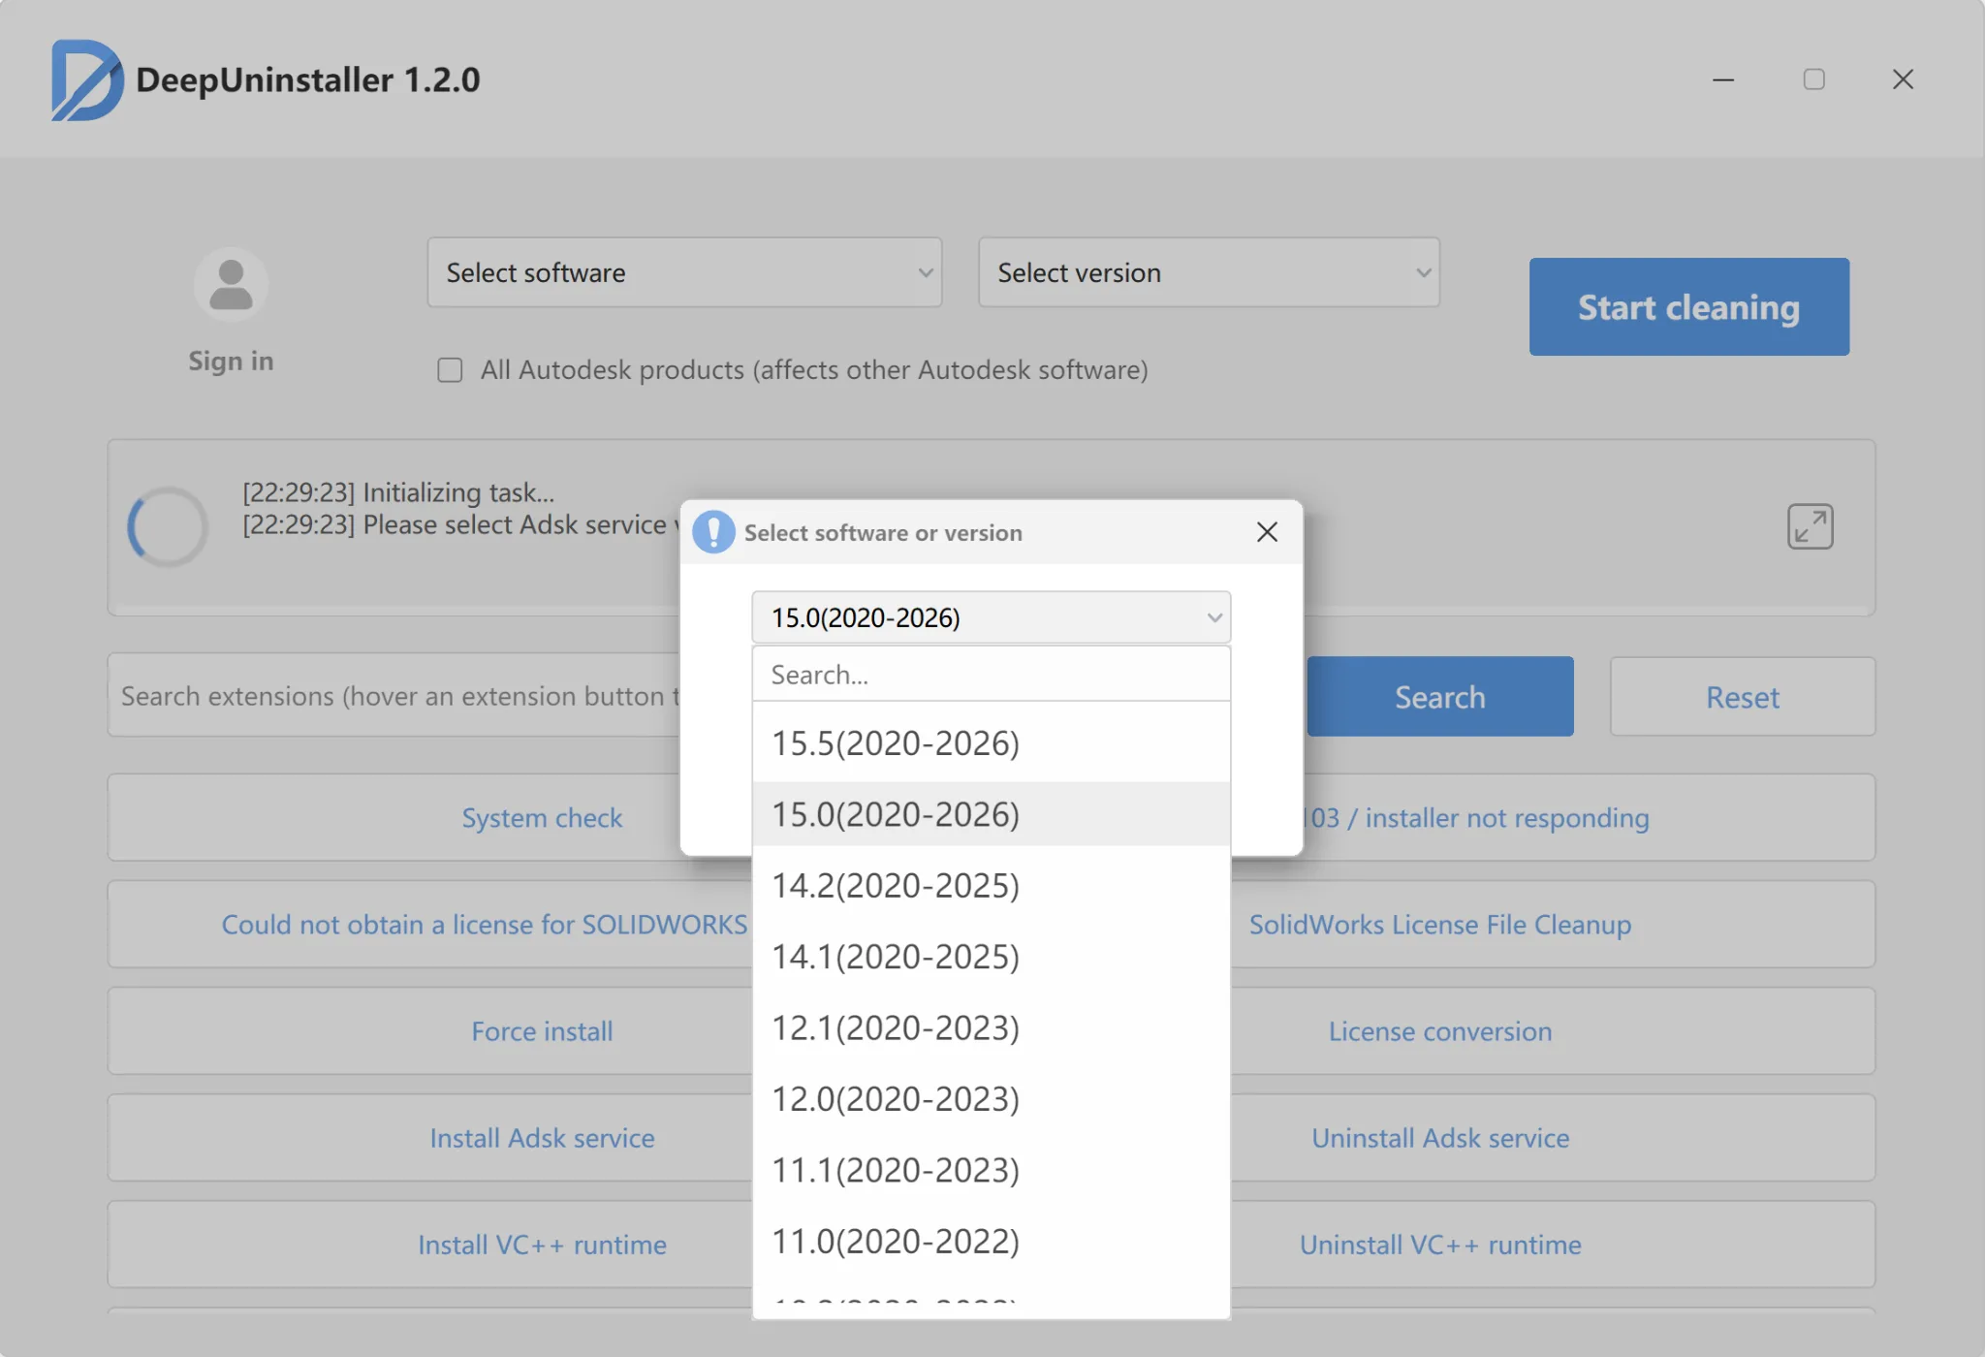Click the loading spinner icon
Image resolution: width=1985 pixels, height=1357 pixels.
point(168,526)
